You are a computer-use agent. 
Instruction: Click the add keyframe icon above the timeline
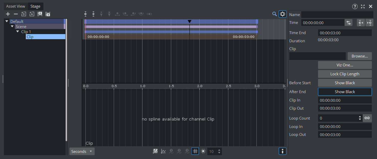[86, 14]
